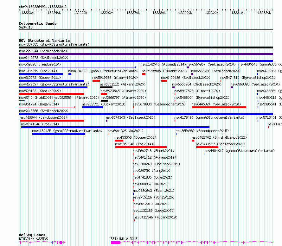Click the nsv3208240 (Chaisson2019) label
Screen dimensions: 282x246
coord(156,164)
